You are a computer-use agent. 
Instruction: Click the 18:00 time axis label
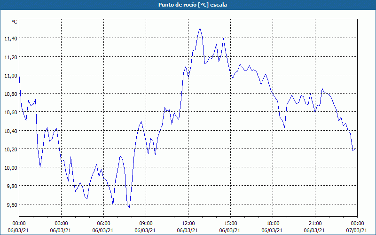(x=273, y=224)
